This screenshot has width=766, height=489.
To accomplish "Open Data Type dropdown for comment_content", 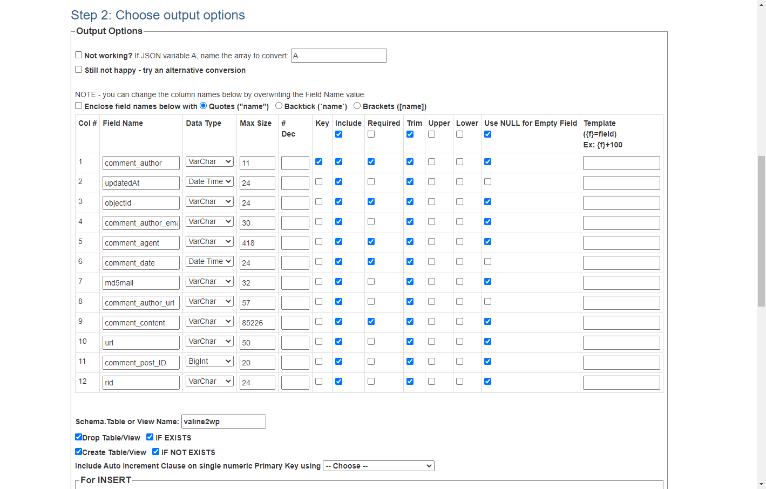I will (209, 321).
